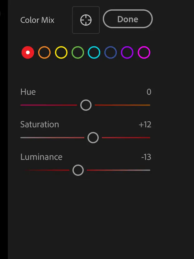Image resolution: width=194 pixels, height=259 pixels.
Task: Select the magenta color channel
Action: pos(144,53)
